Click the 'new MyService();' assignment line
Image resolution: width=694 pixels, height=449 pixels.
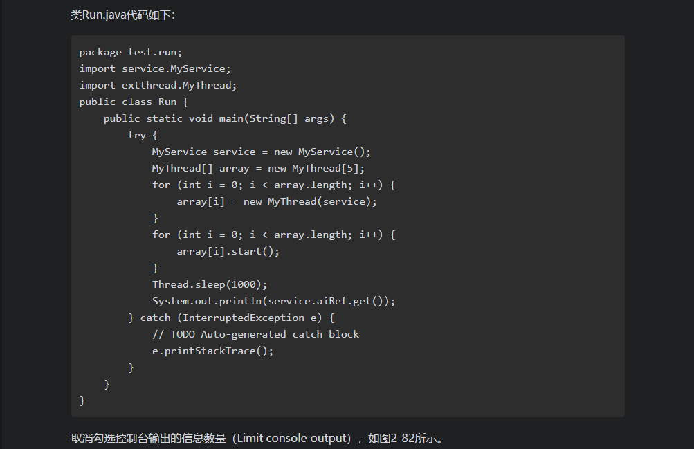point(261,152)
